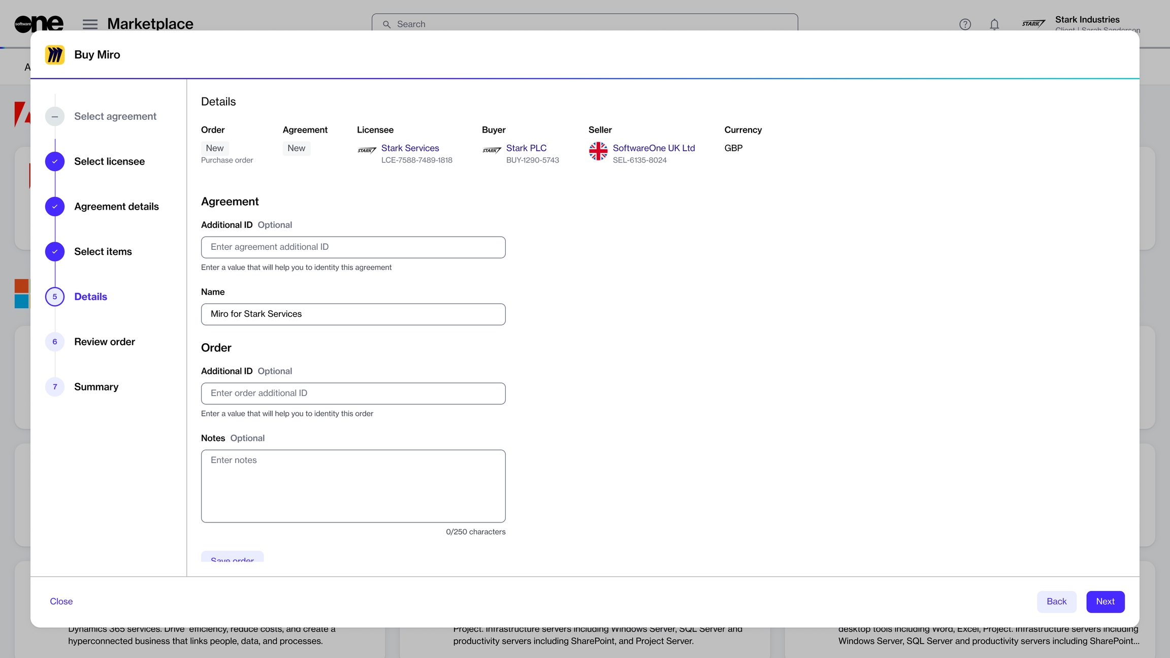Click the Notes text area
This screenshot has width=1170, height=658.
coord(353,486)
